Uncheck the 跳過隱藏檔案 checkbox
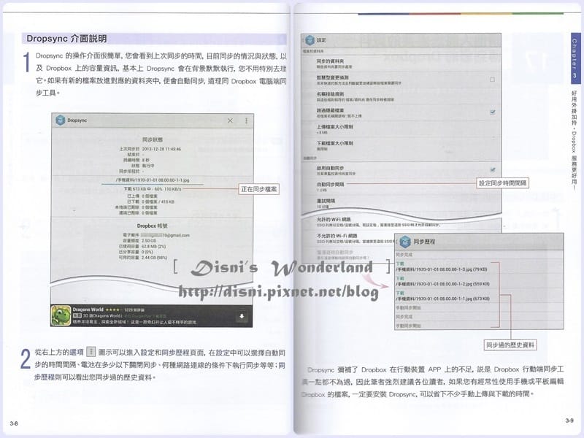This screenshot has height=438, width=584. tap(492, 112)
